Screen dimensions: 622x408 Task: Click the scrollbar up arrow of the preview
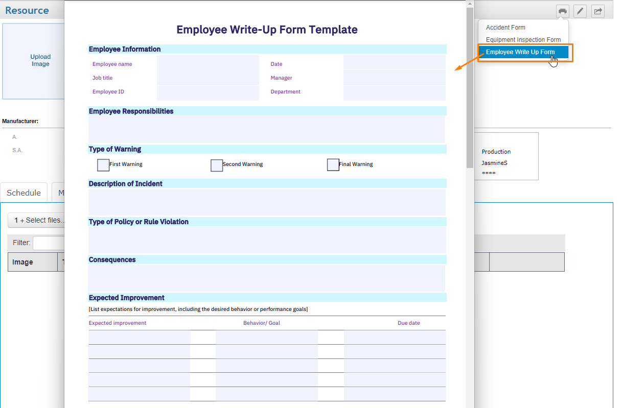470,4
